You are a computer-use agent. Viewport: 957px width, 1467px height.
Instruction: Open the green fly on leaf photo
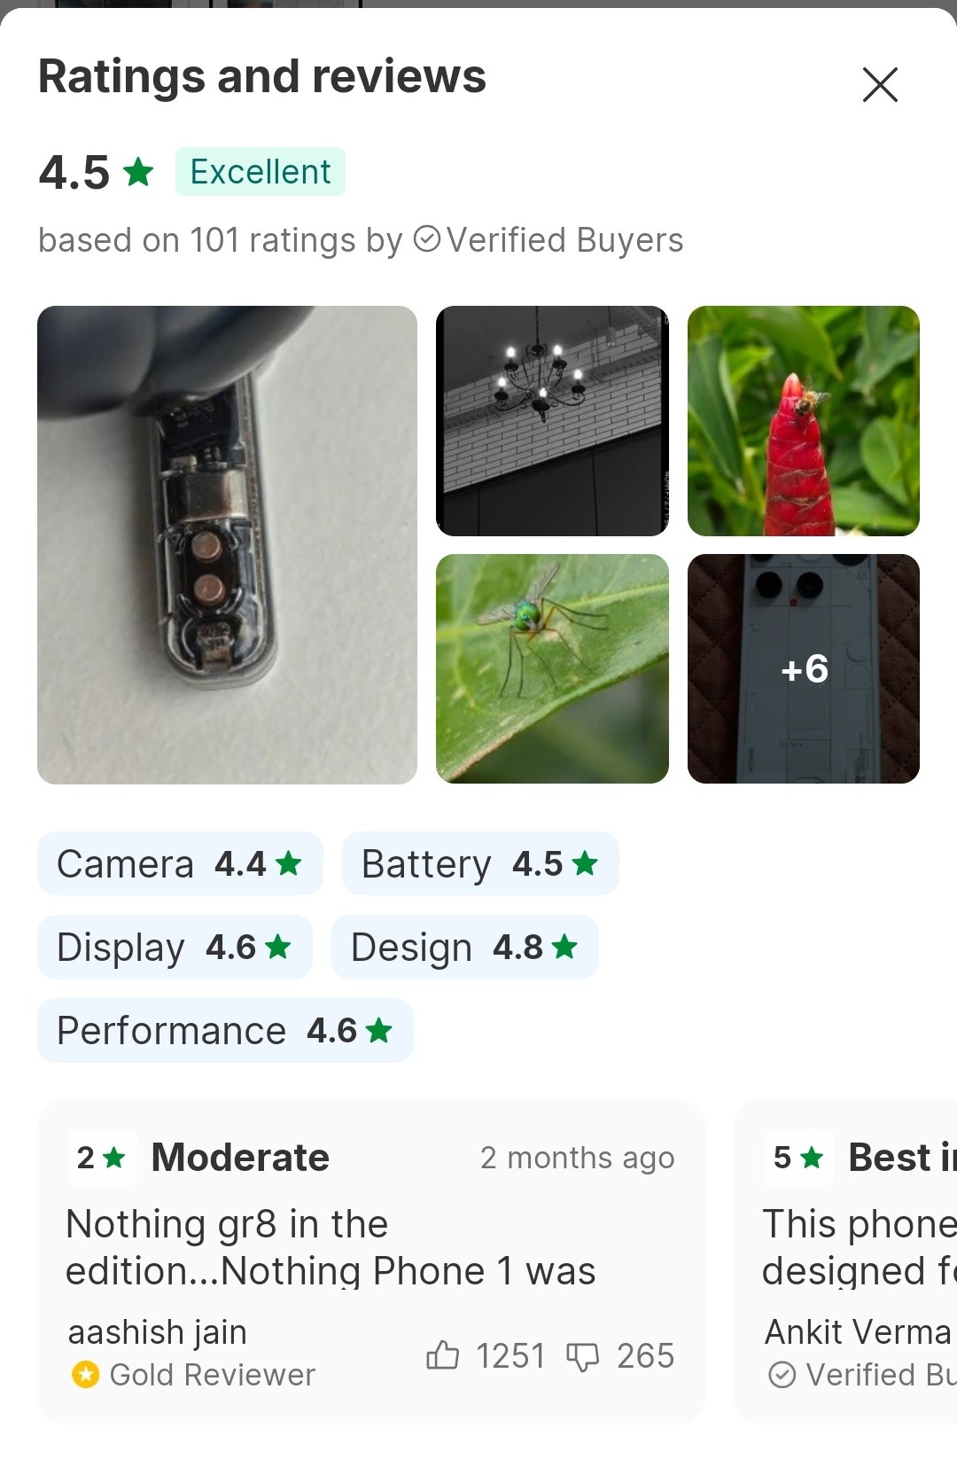point(552,668)
